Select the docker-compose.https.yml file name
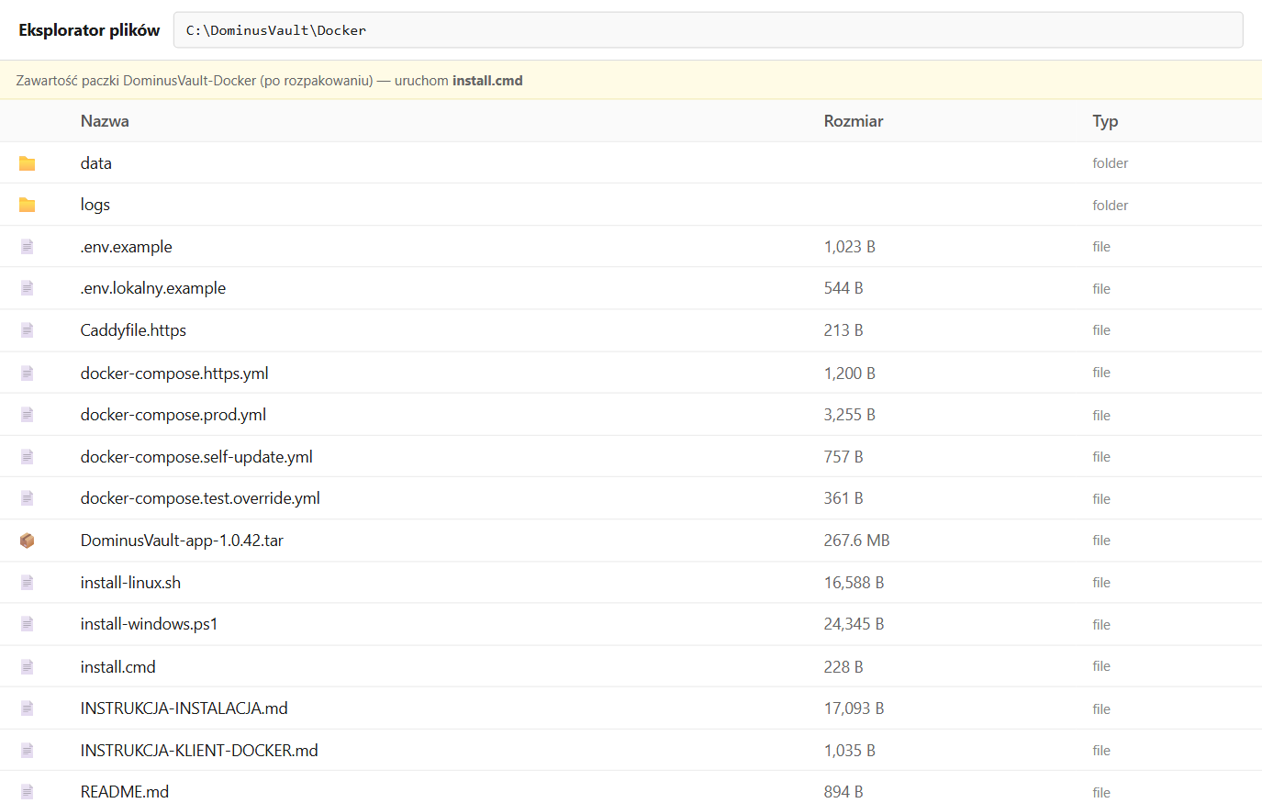The image size is (1262, 803). (174, 373)
